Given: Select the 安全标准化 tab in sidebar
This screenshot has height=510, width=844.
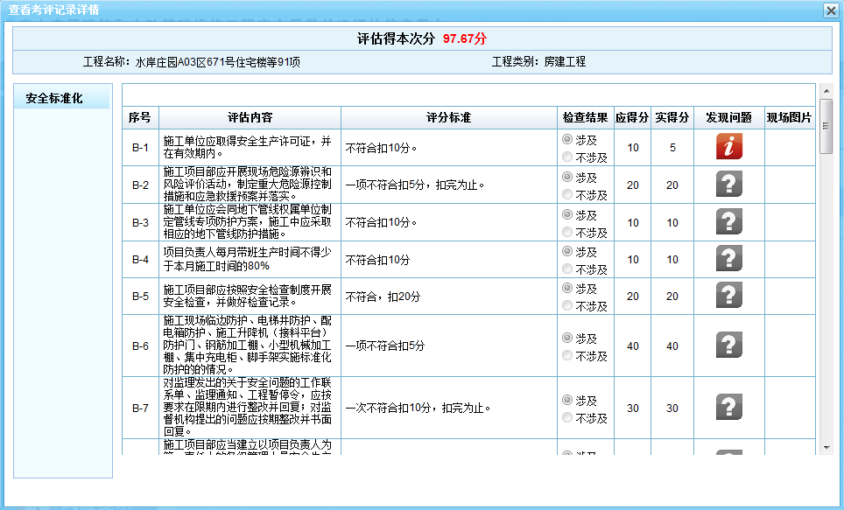Looking at the screenshot, I should click(x=62, y=98).
